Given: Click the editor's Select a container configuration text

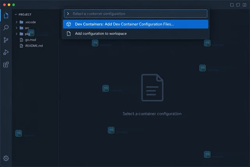Looking at the screenshot, I should [152, 114].
